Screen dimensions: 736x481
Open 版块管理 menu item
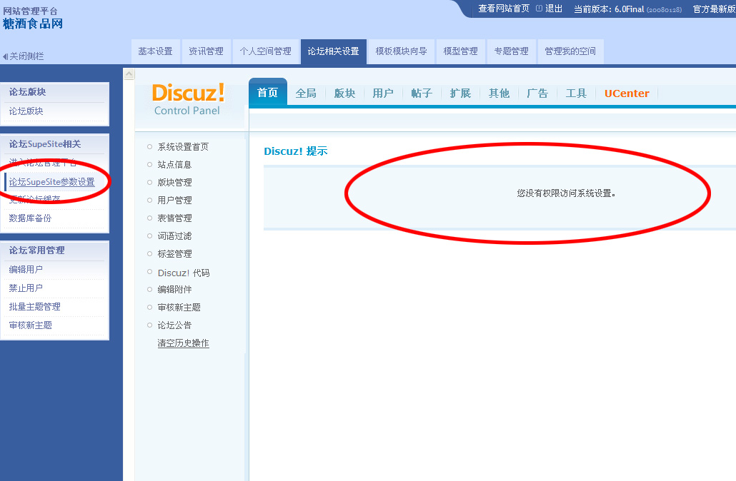coord(174,183)
